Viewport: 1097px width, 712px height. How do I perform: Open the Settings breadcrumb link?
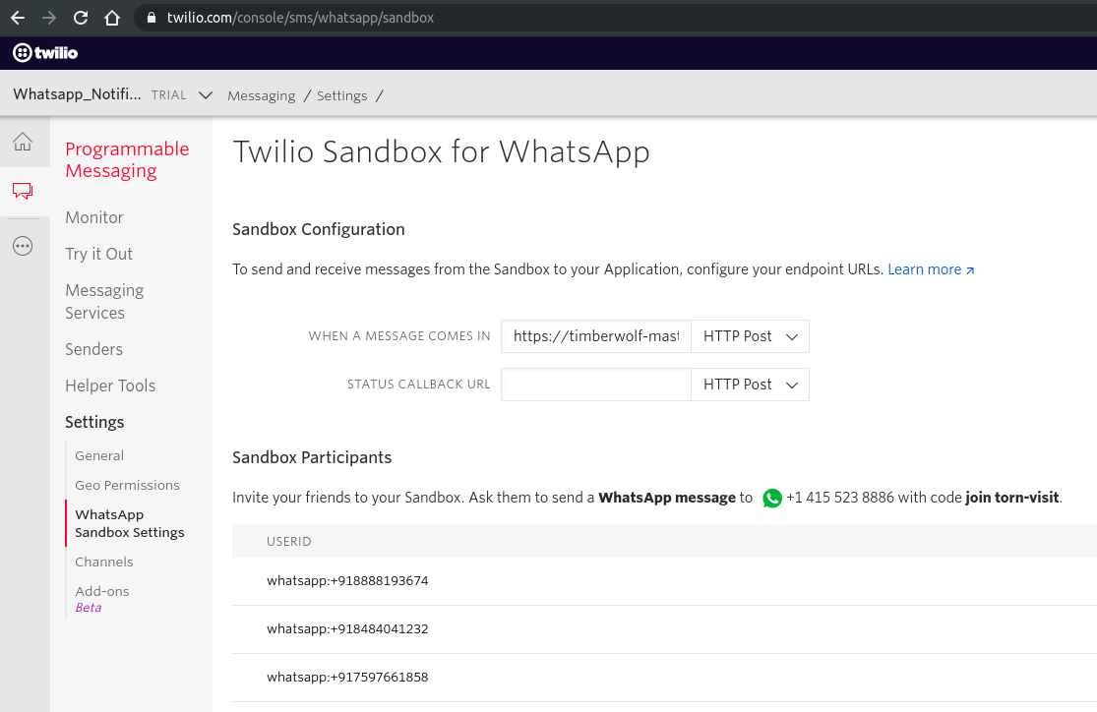pos(341,95)
